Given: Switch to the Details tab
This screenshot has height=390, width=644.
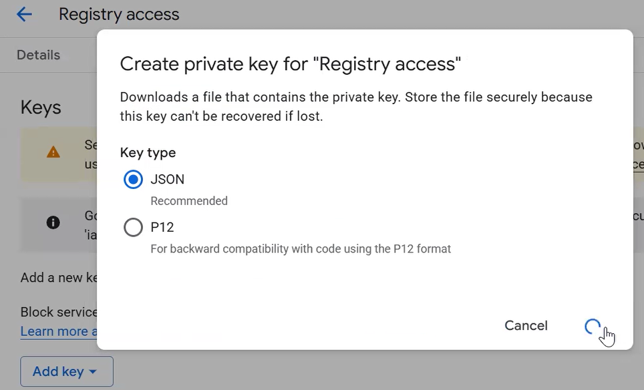Looking at the screenshot, I should pyautogui.click(x=38, y=55).
